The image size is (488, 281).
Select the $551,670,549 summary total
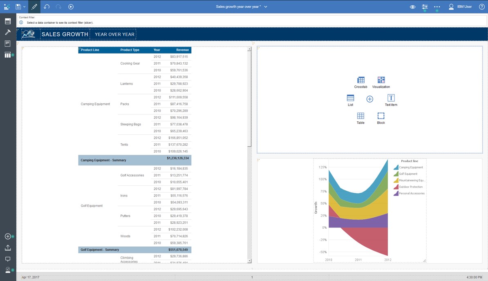(178, 250)
